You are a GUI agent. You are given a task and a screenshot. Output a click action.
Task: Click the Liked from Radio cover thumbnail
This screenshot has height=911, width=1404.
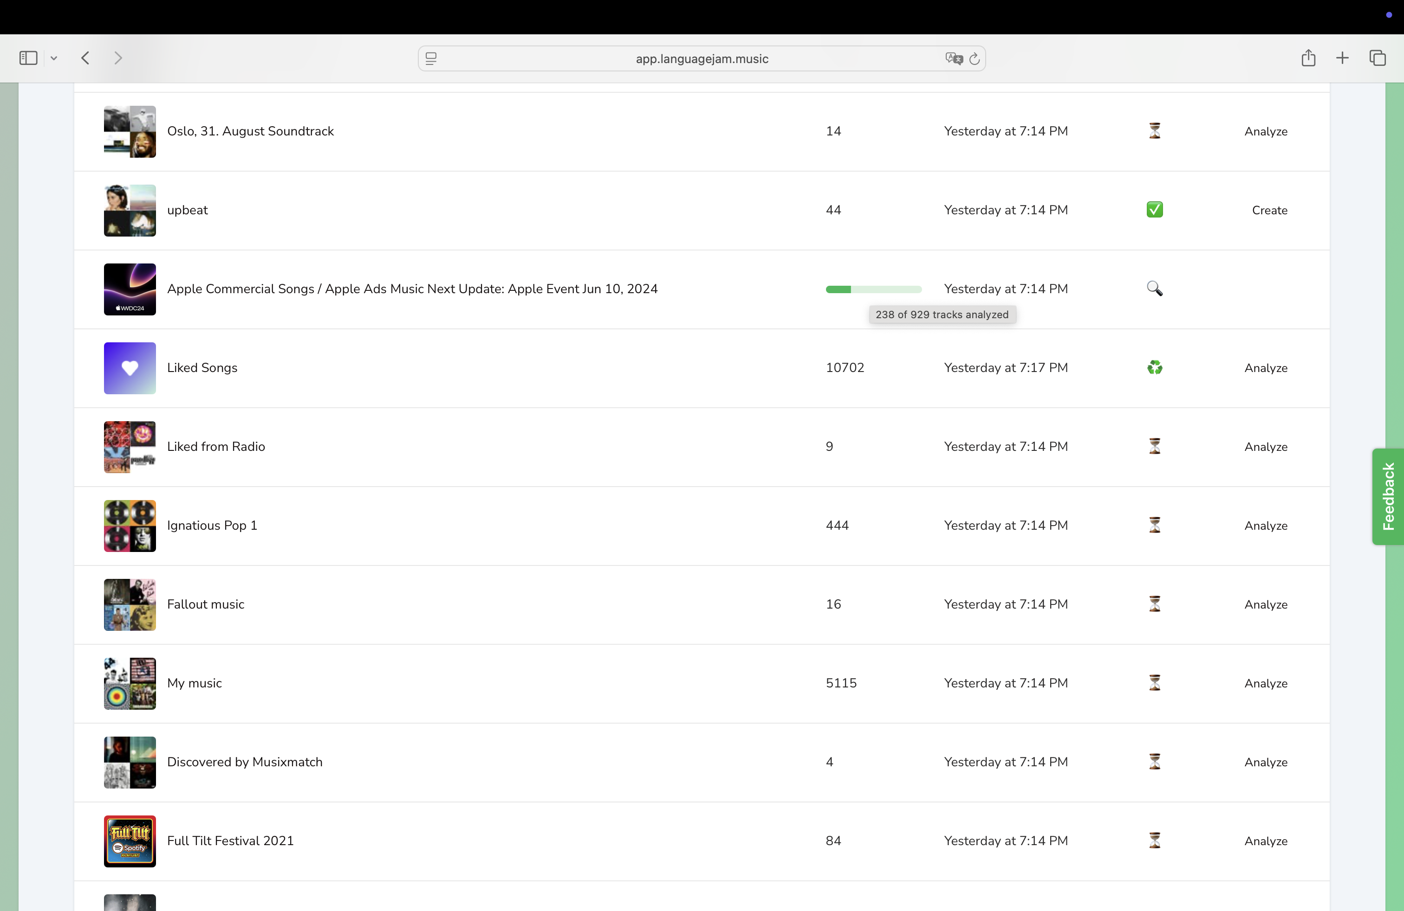[x=130, y=447]
